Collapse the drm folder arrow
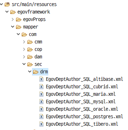 (30, 72)
